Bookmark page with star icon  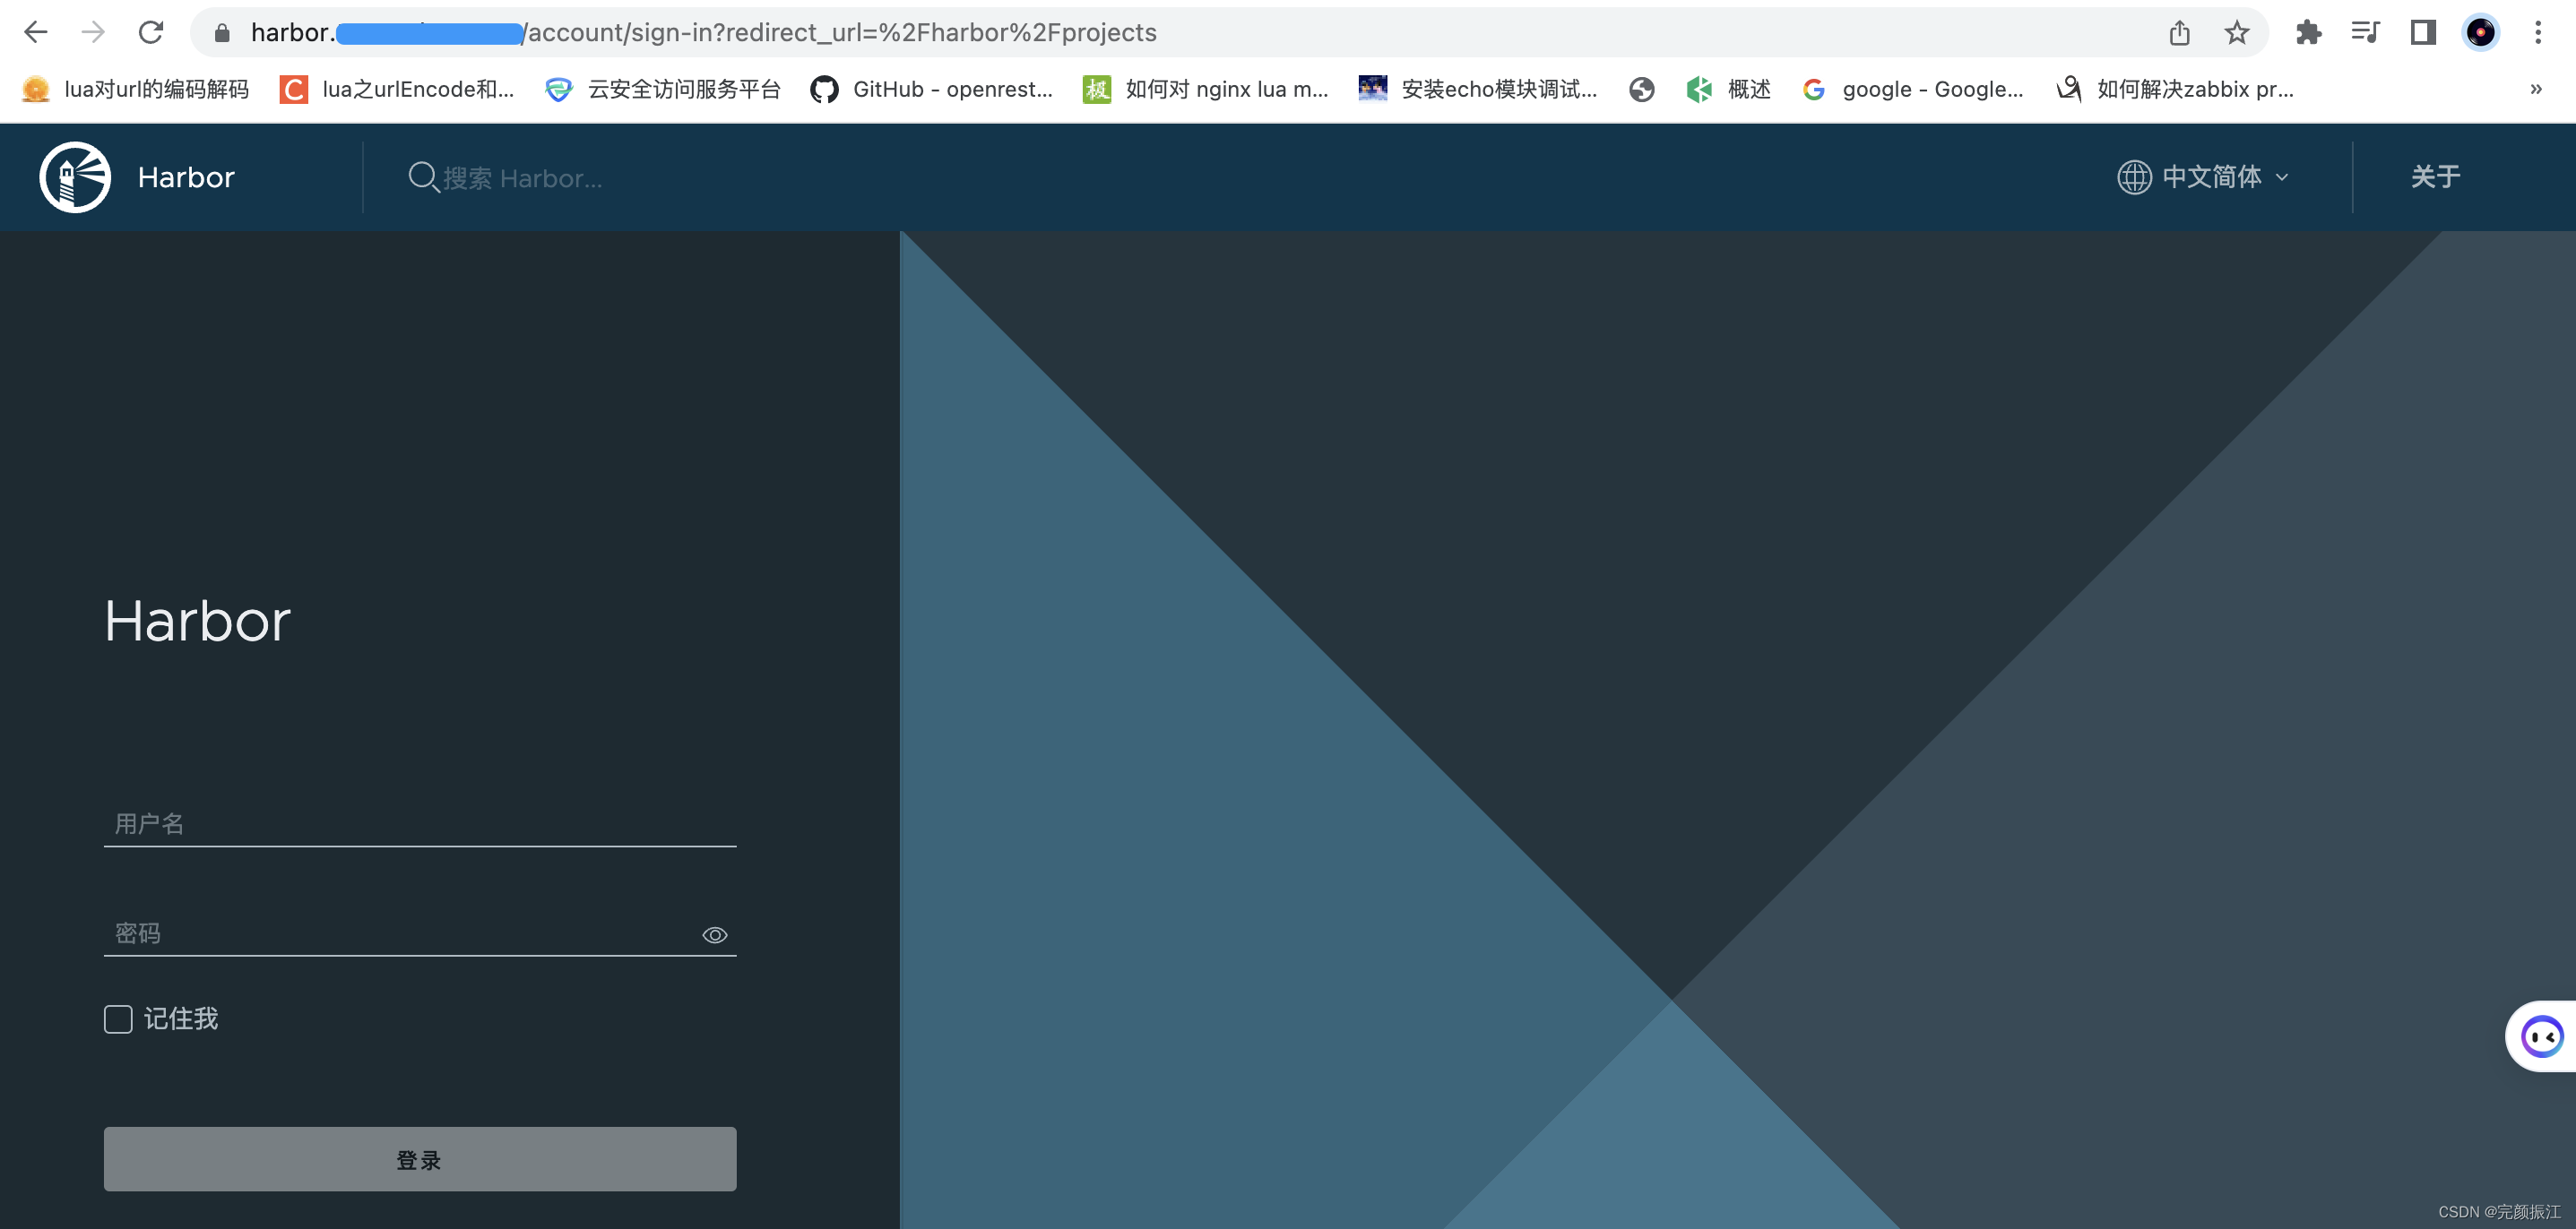coord(2236,33)
